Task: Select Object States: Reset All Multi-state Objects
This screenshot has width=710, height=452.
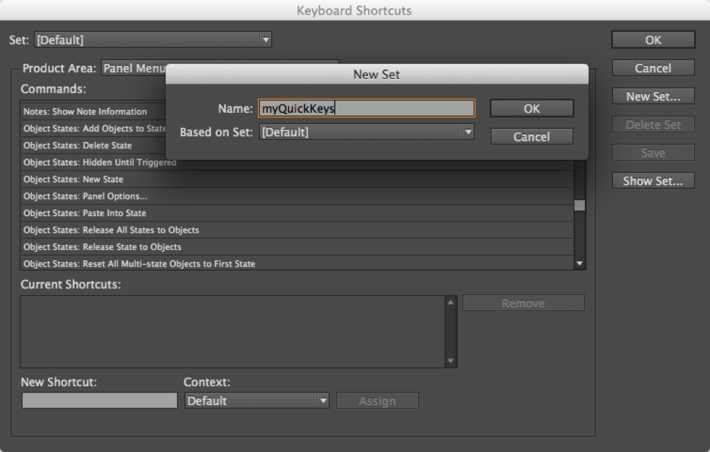Action: 139,264
